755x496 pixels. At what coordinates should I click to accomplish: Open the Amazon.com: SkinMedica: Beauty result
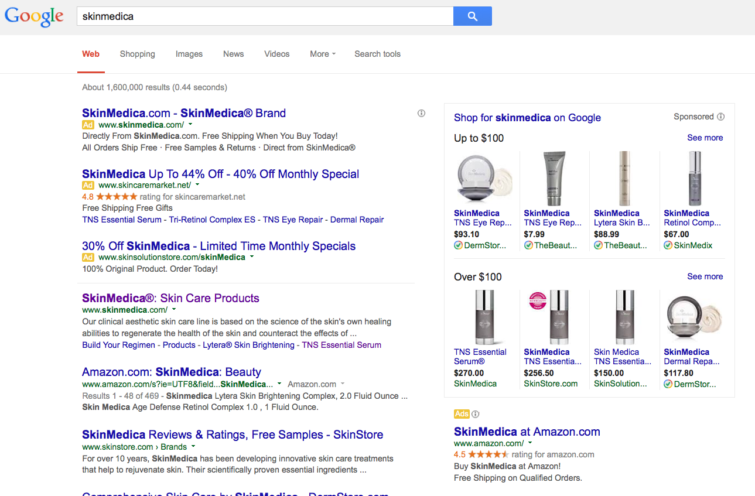tap(171, 372)
